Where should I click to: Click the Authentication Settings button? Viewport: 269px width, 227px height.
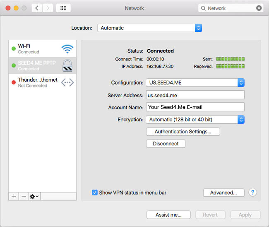coord(183,132)
